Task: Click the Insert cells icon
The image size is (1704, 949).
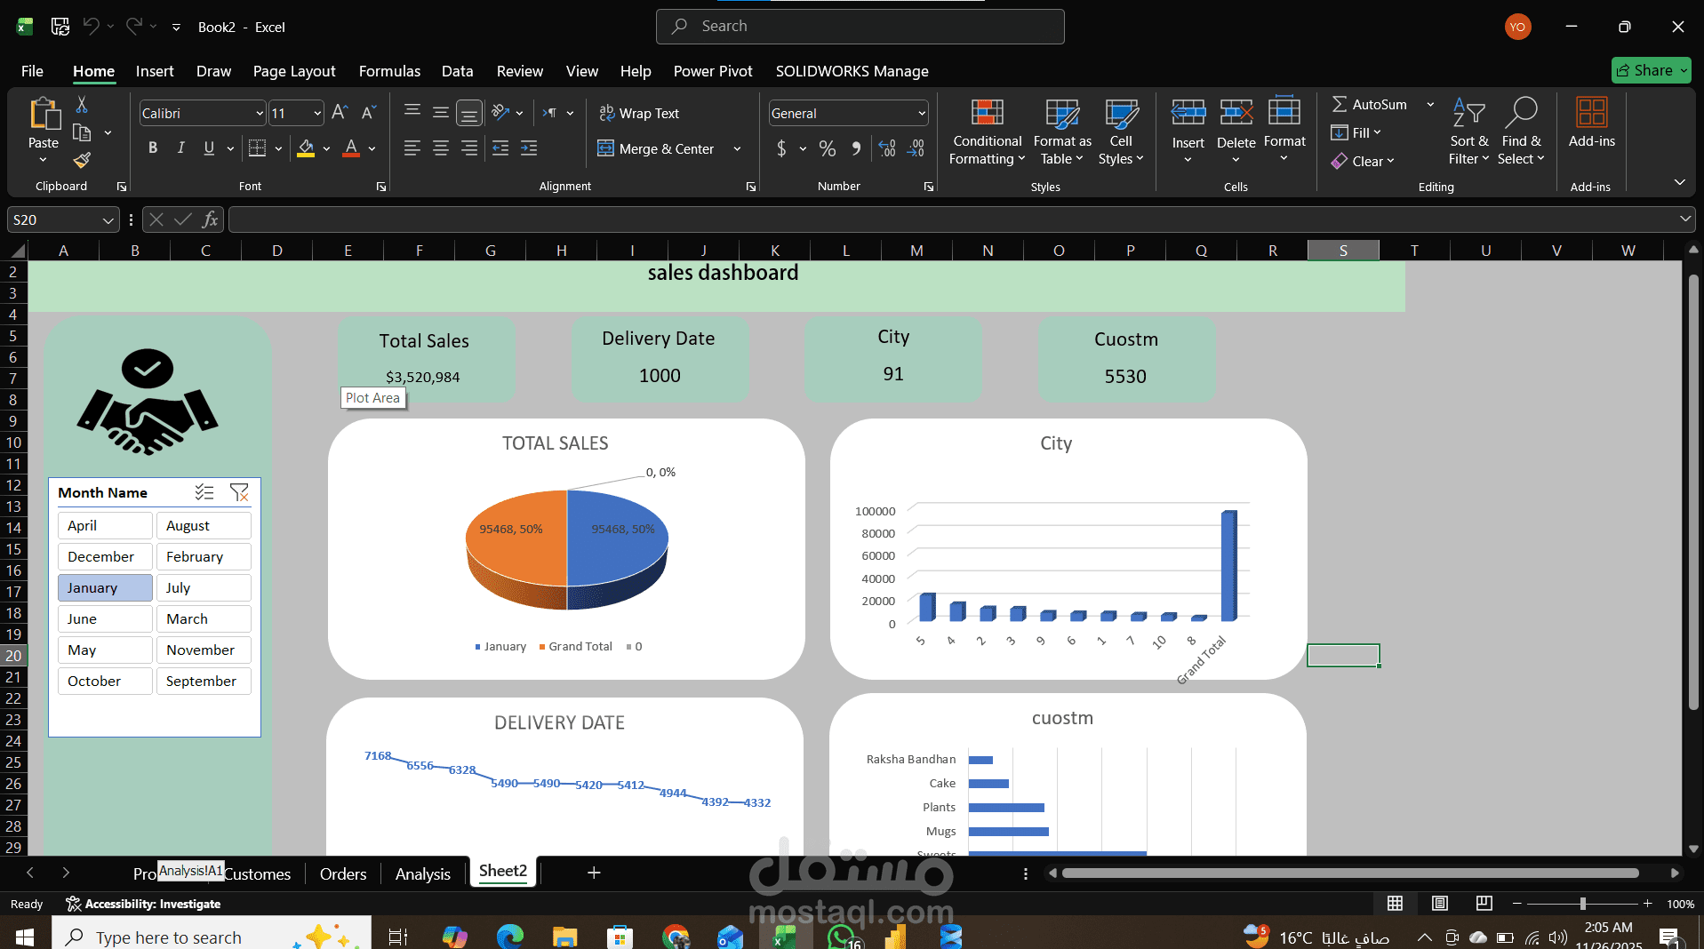Action: [x=1188, y=113]
